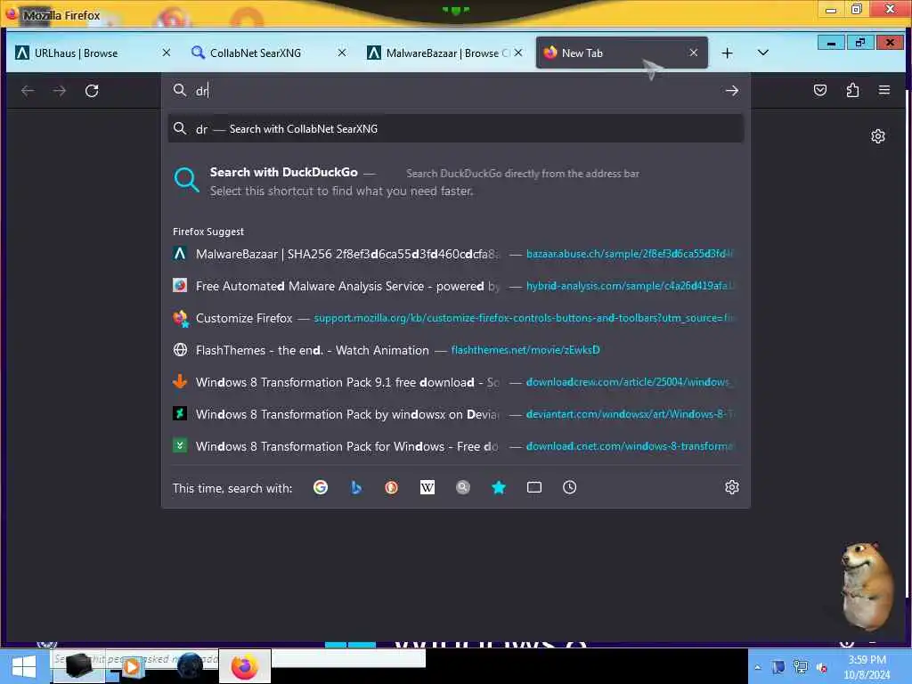Search in Bookmarks star icon
Viewport: 912px width, 684px height.
[499, 487]
